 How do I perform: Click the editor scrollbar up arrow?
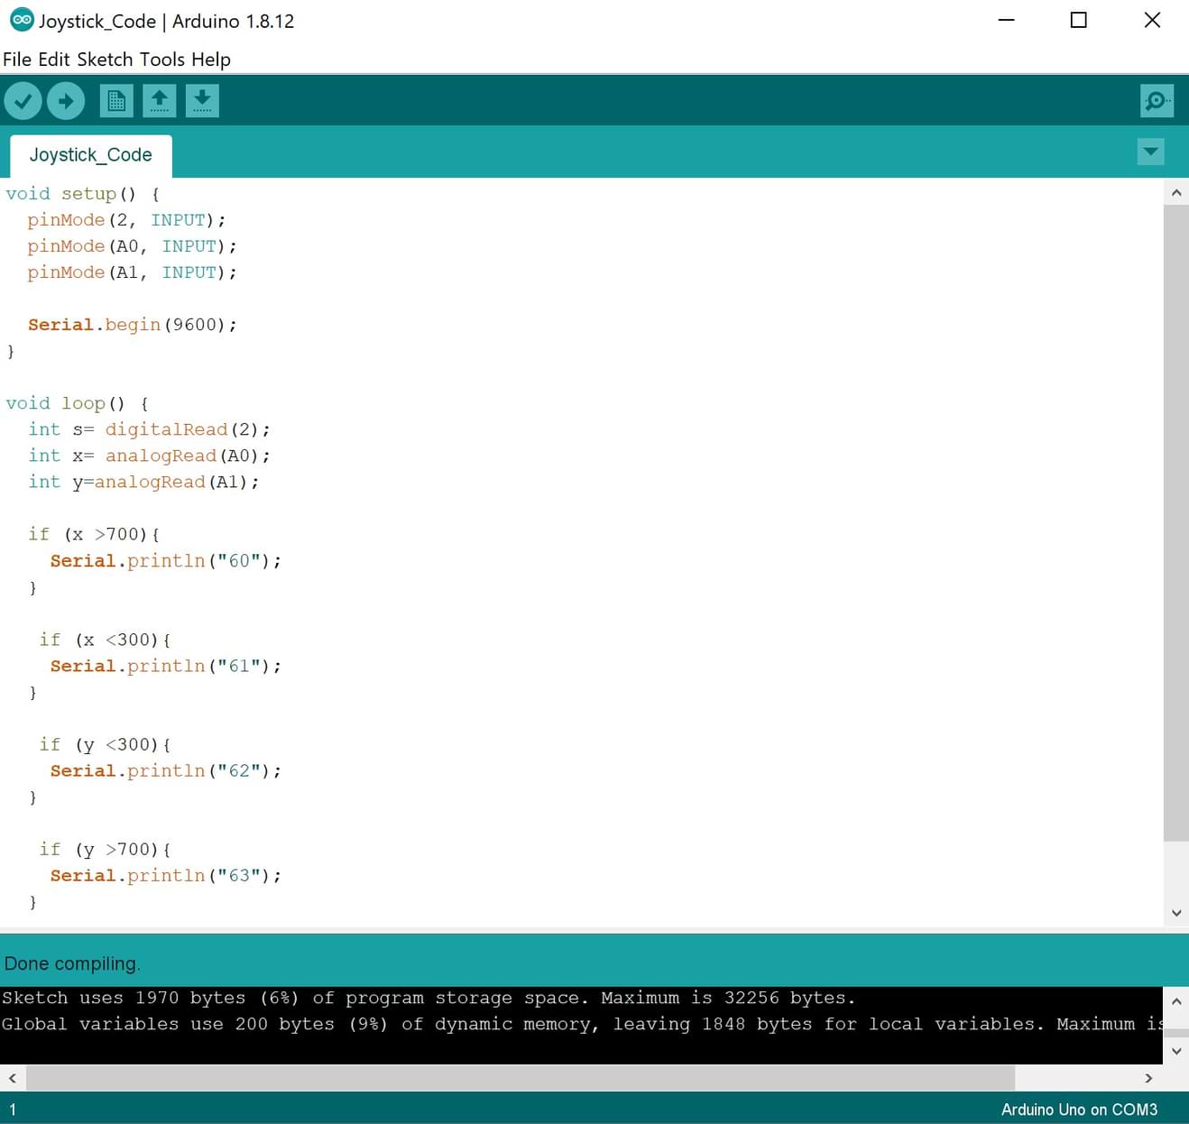pyautogui.click(x=1176, y=192)
